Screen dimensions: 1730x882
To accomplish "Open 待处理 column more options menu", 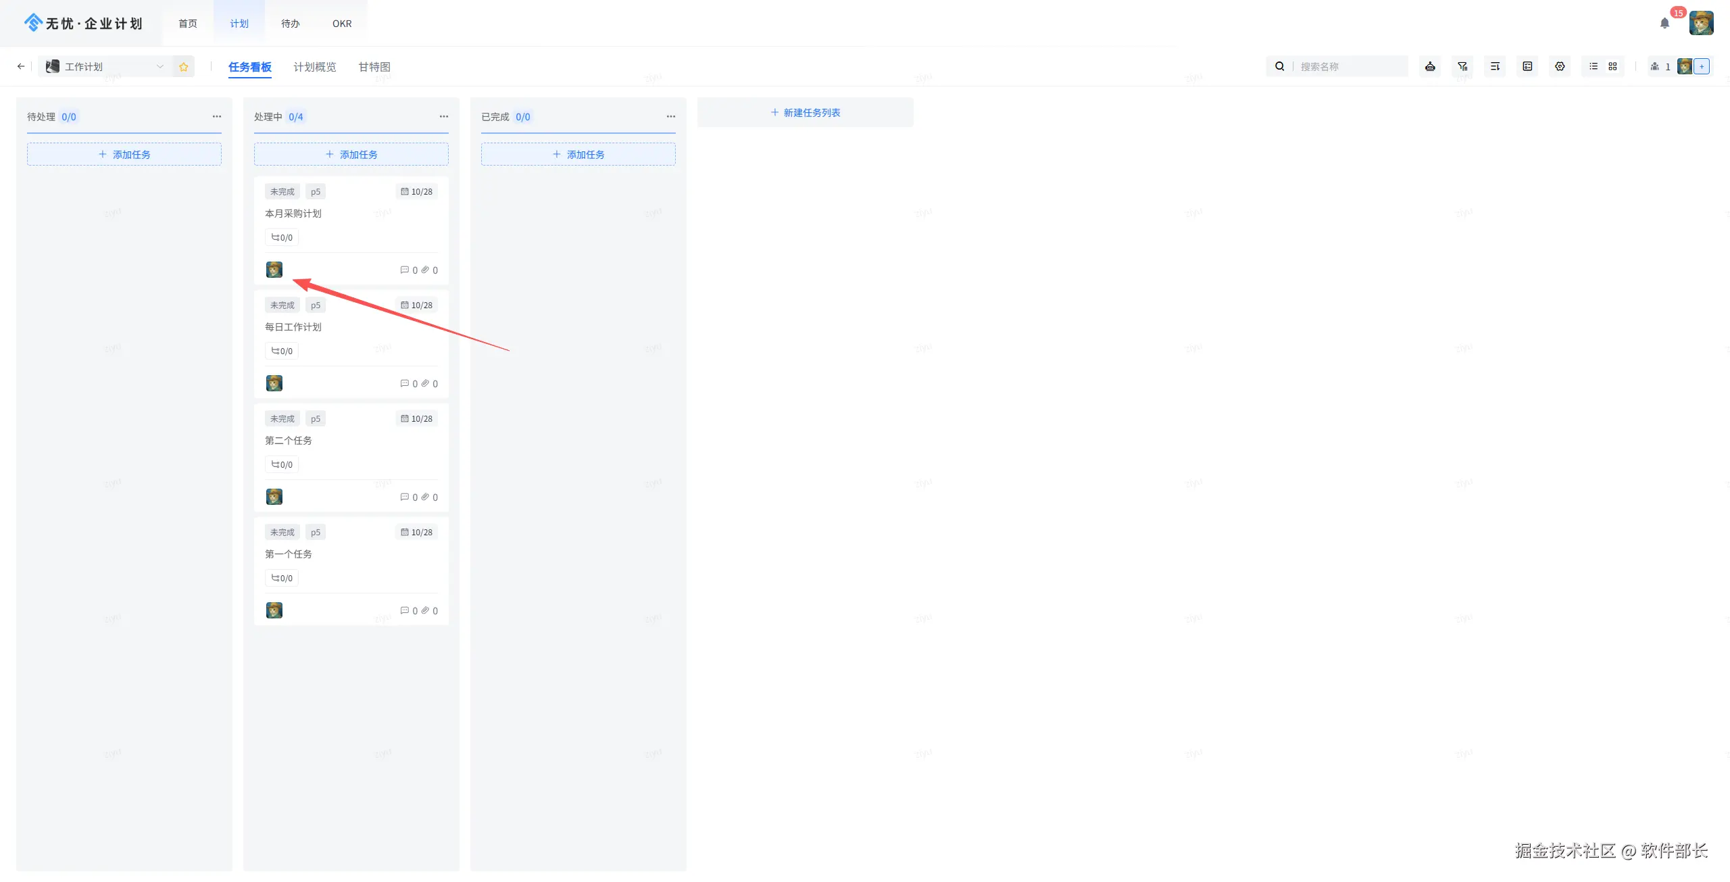I will 216,116.
